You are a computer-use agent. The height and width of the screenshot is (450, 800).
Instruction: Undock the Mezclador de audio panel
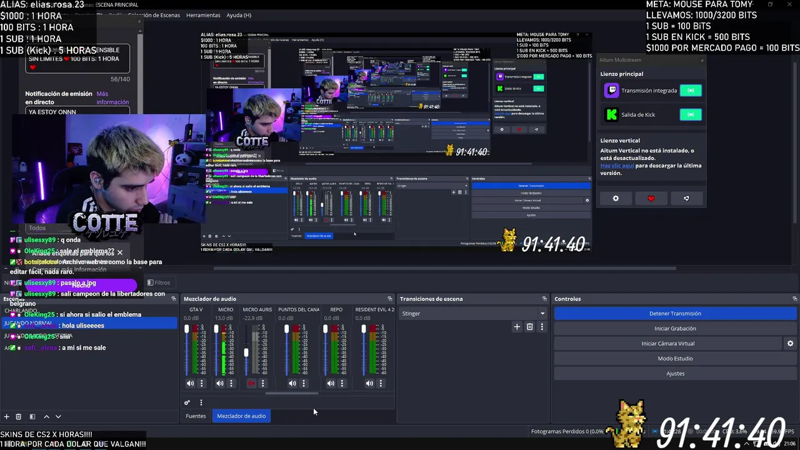coord(390,299)
